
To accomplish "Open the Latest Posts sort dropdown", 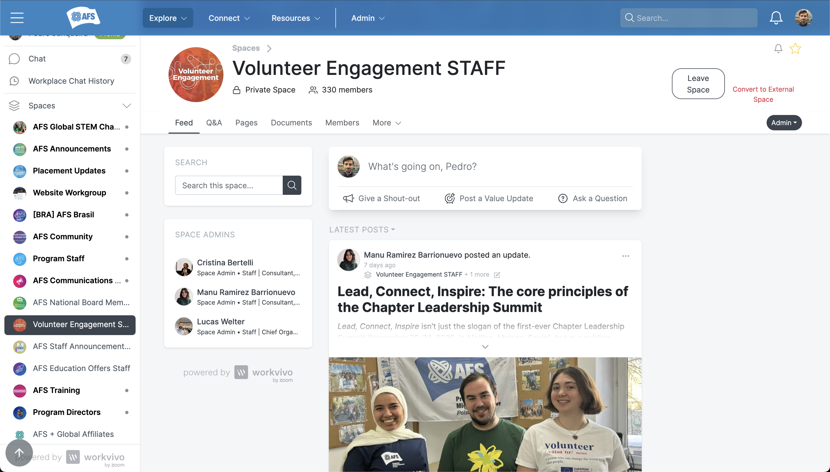I will point(362,229).
